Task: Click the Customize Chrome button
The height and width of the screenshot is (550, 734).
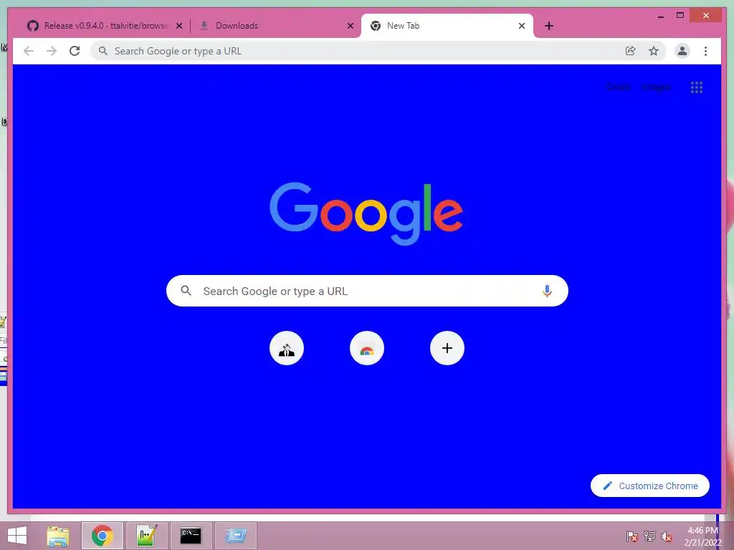Action: tap(650, 486)
